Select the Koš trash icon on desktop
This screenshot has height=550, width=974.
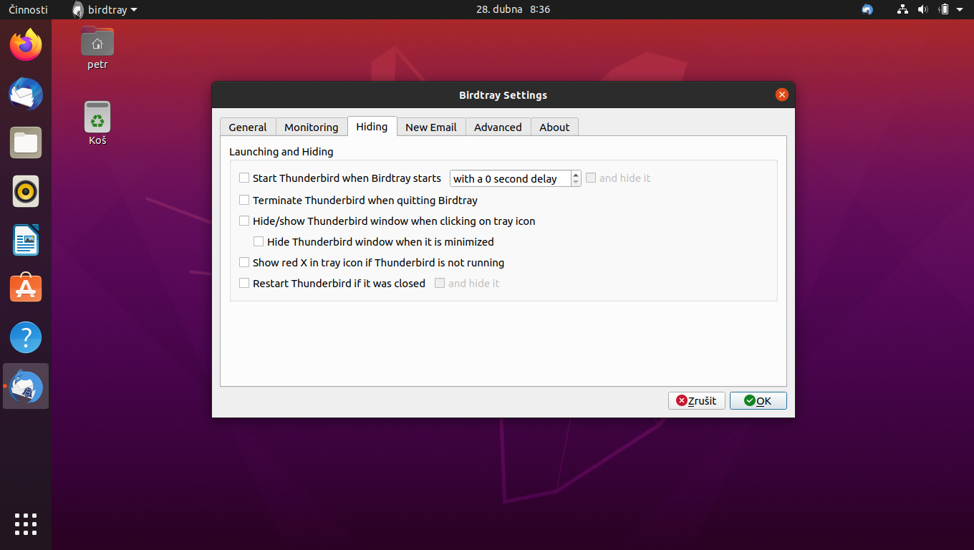coord(97,123)
